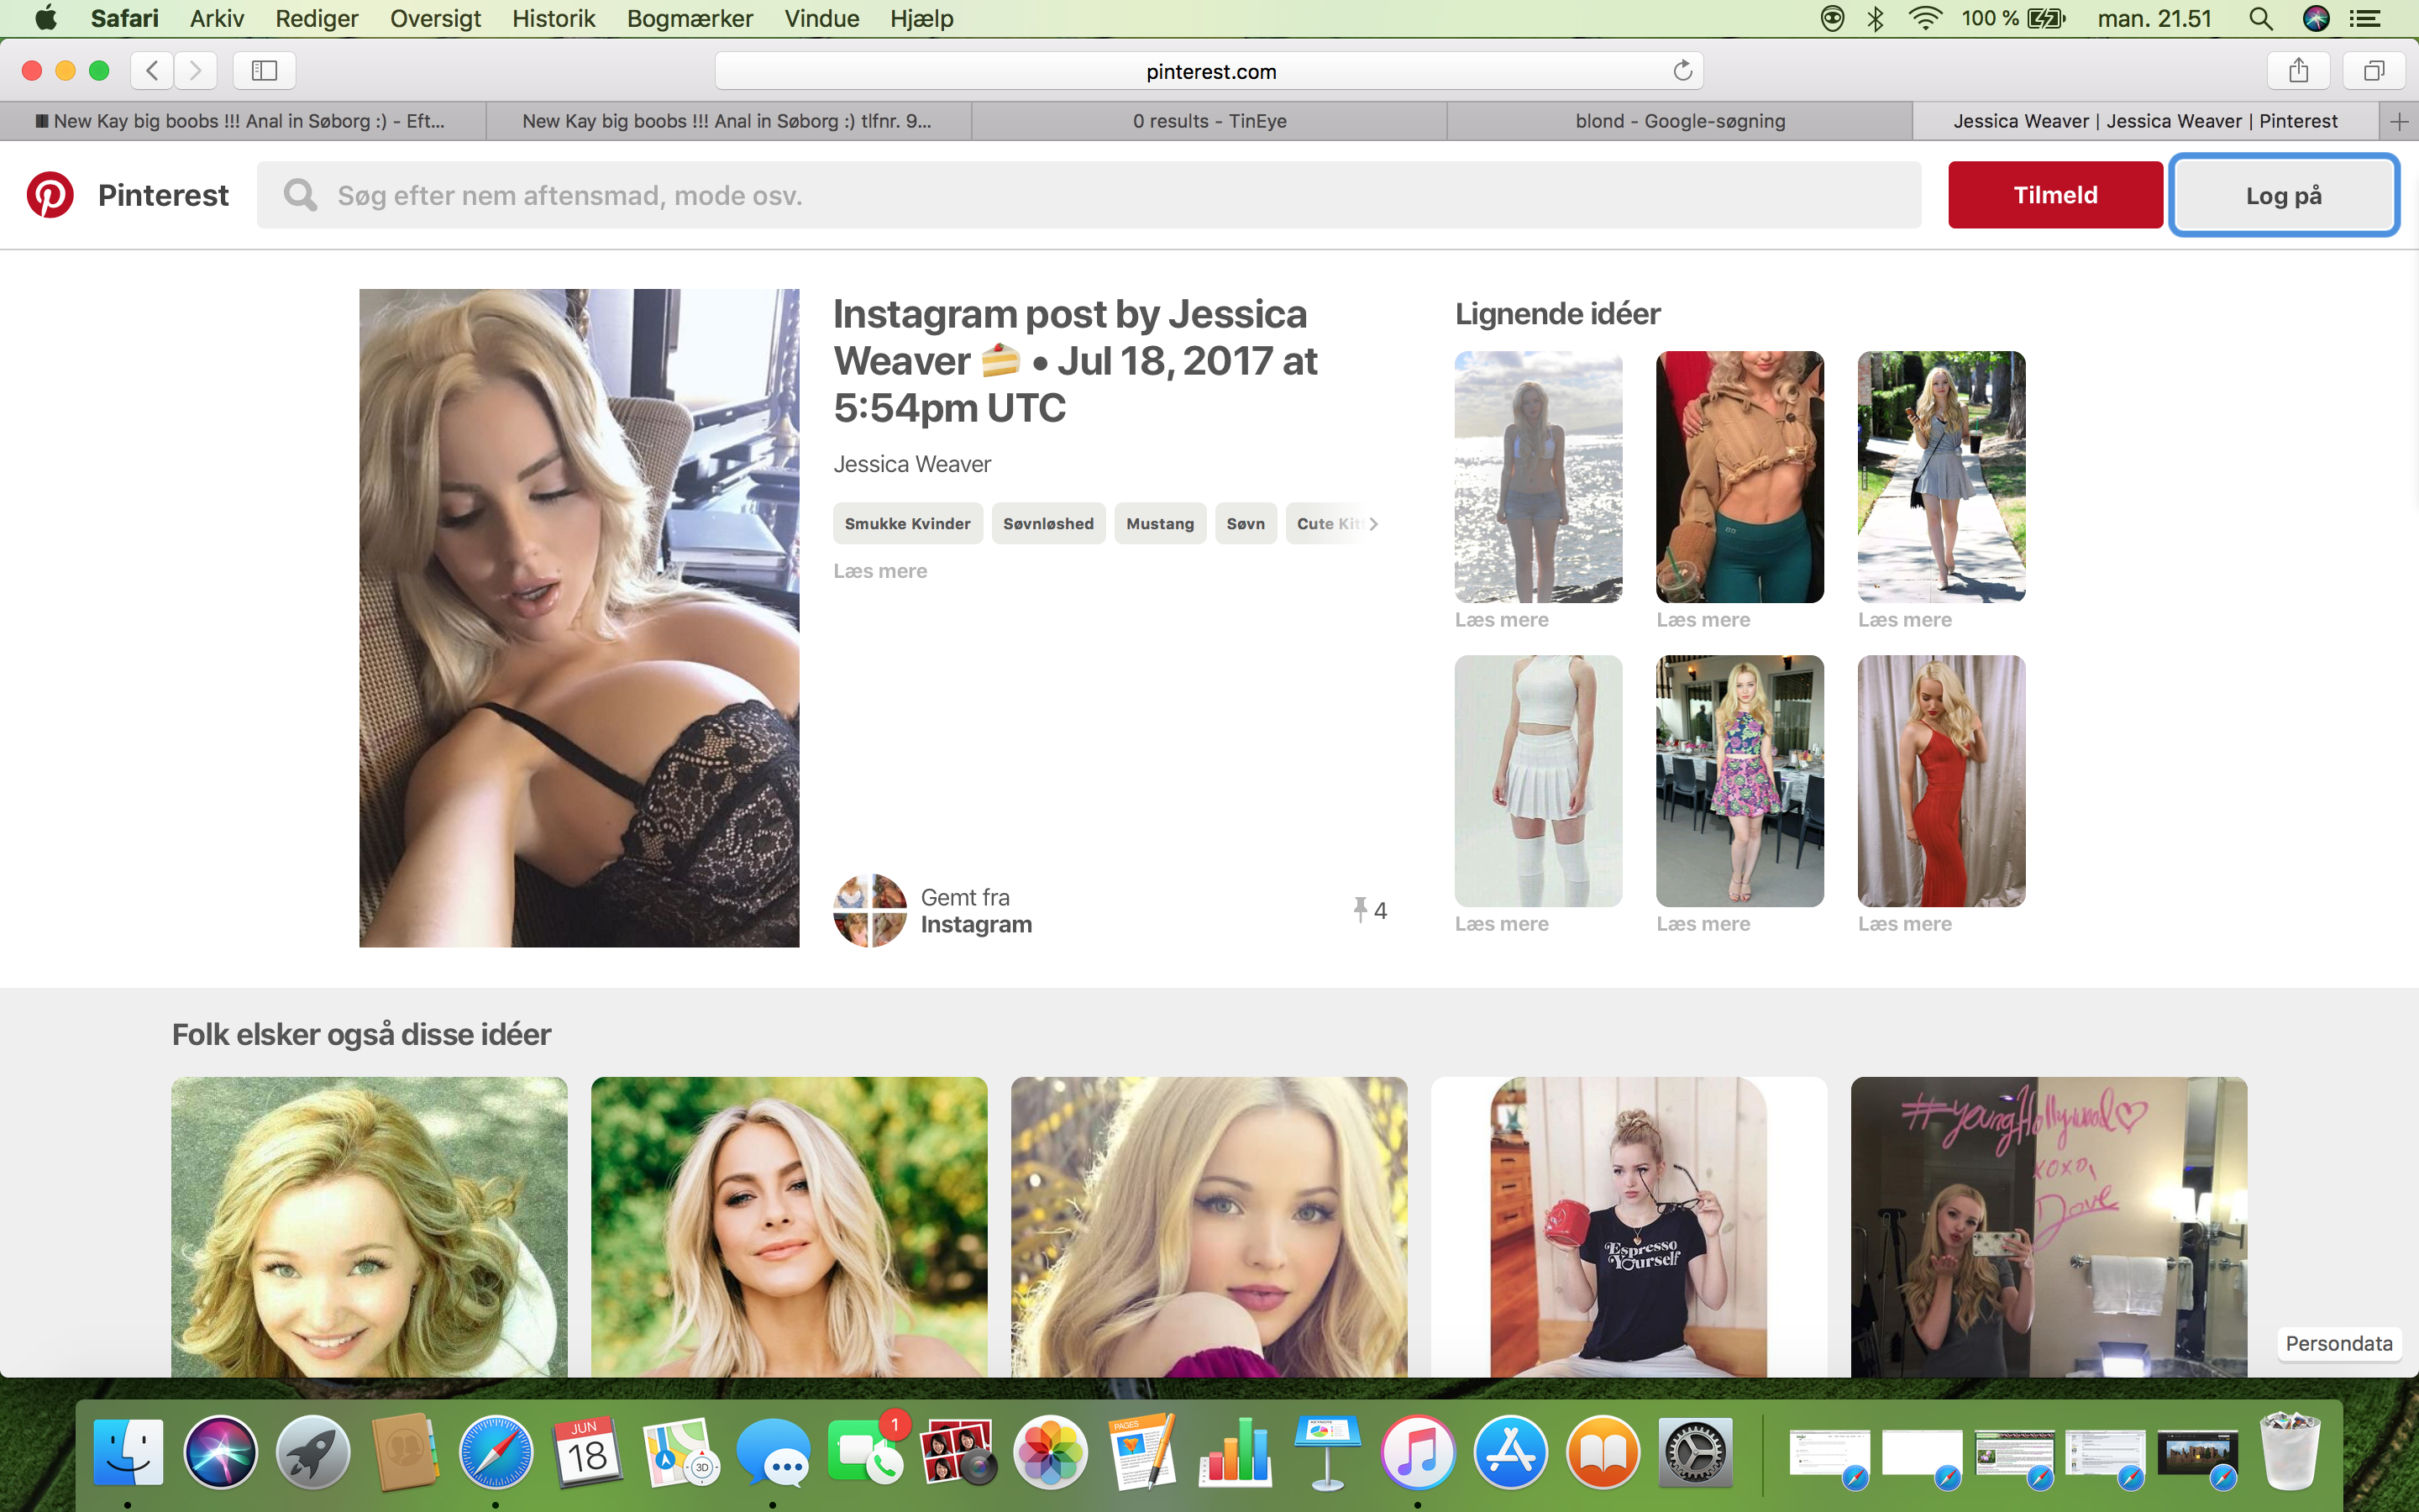Add a new tab with plus icon

click(x=2399, y=121)
